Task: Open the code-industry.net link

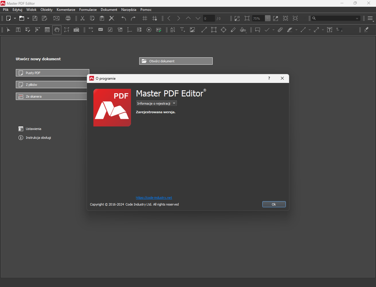Action: click(154, 198)
